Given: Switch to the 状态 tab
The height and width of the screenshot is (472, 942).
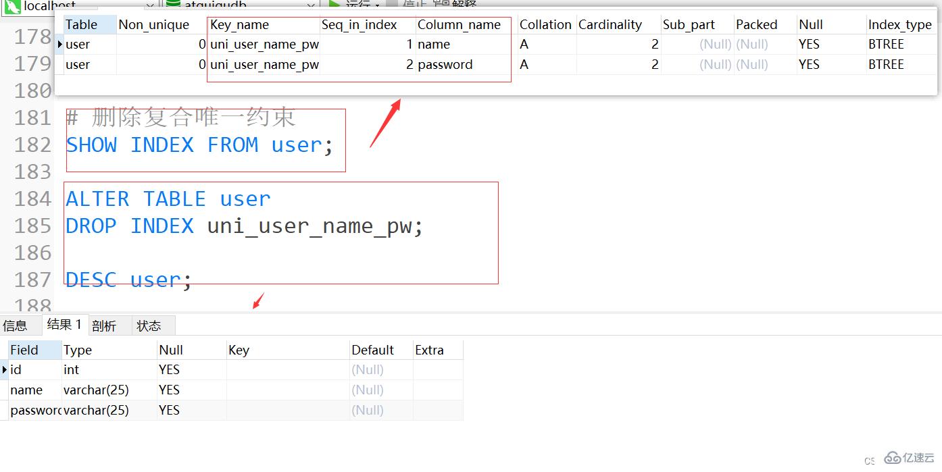Looking at the screenshot, I should tap(150, 325).
